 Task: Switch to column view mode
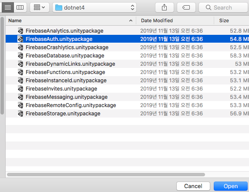tap(20, 7)
